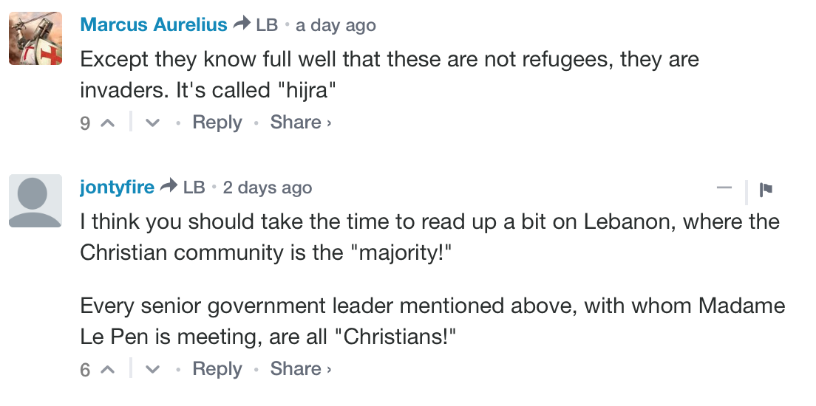Expand Share options on Marcus Aurelius's comment
Image resolution: width=816 pixels, height=406 pixels.
[300, 123]
